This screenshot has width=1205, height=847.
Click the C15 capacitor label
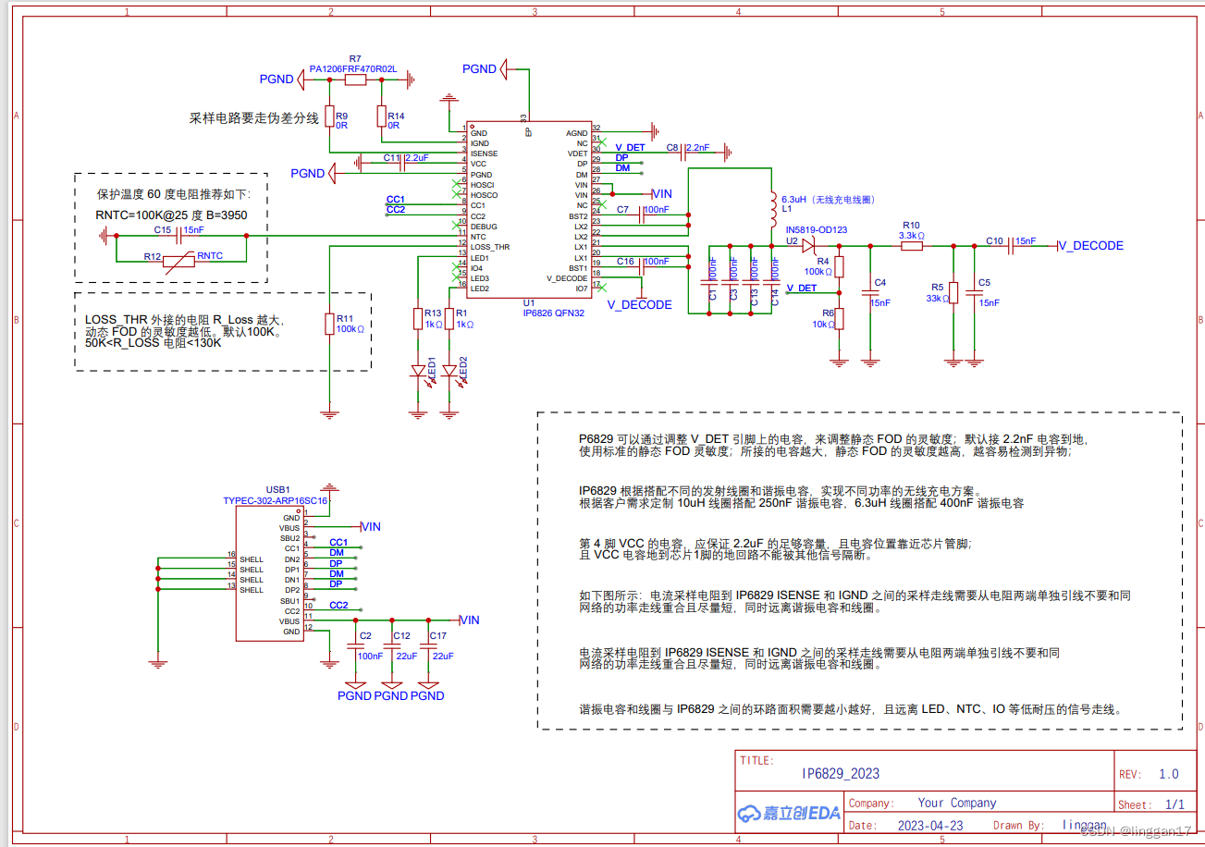point(163,229)
